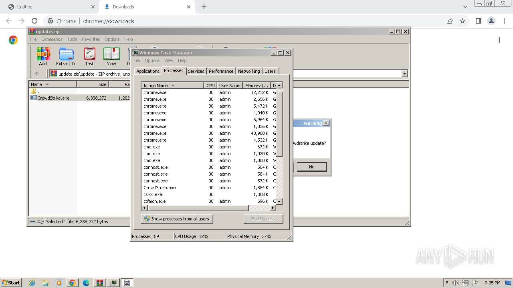Screen dimensions: 513x288
Task: Click the process list scroll up arrow
Action: 279,85
